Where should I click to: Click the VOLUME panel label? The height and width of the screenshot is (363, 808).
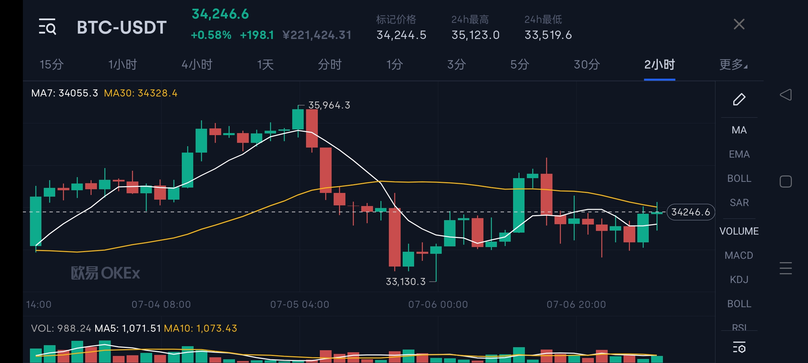(x=739, y=231)
